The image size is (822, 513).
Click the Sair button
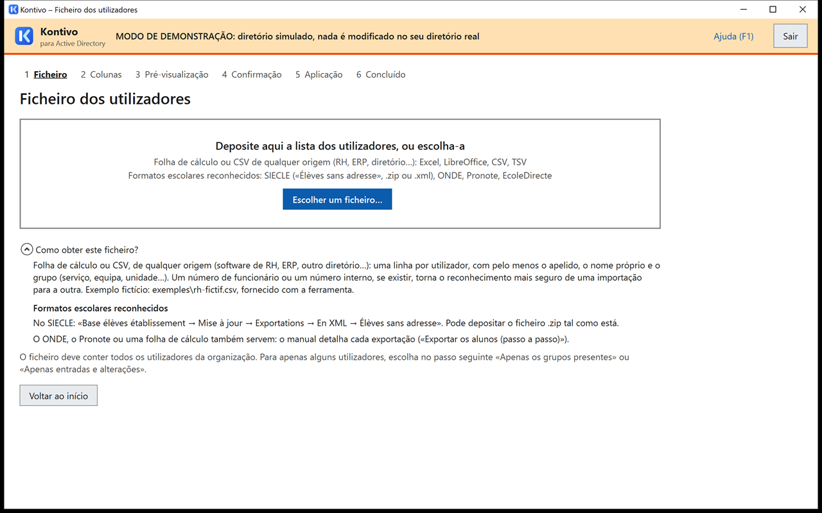791,36
